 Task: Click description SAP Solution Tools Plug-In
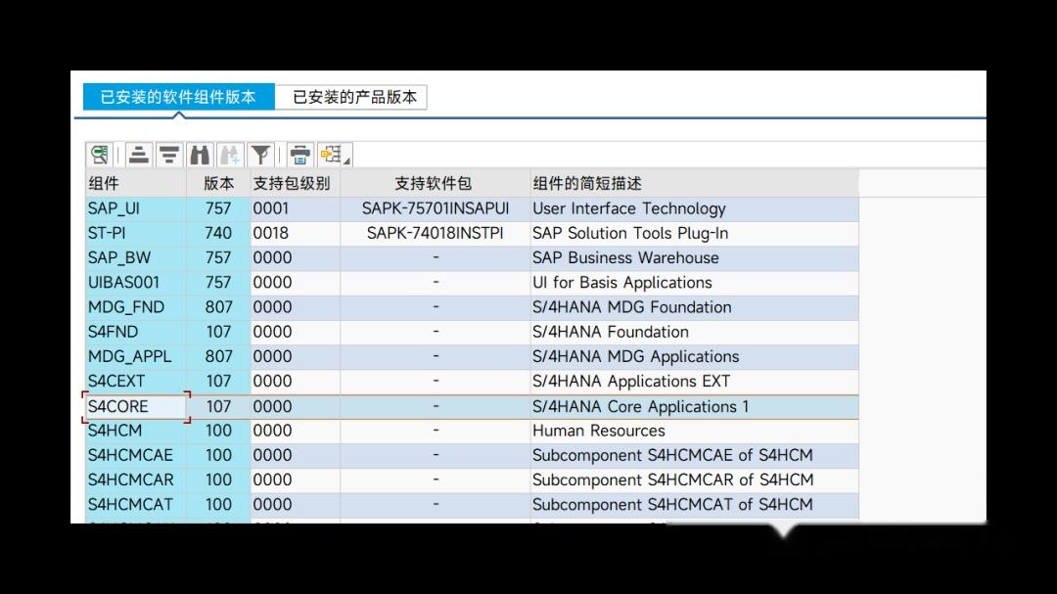pos(694,233)
